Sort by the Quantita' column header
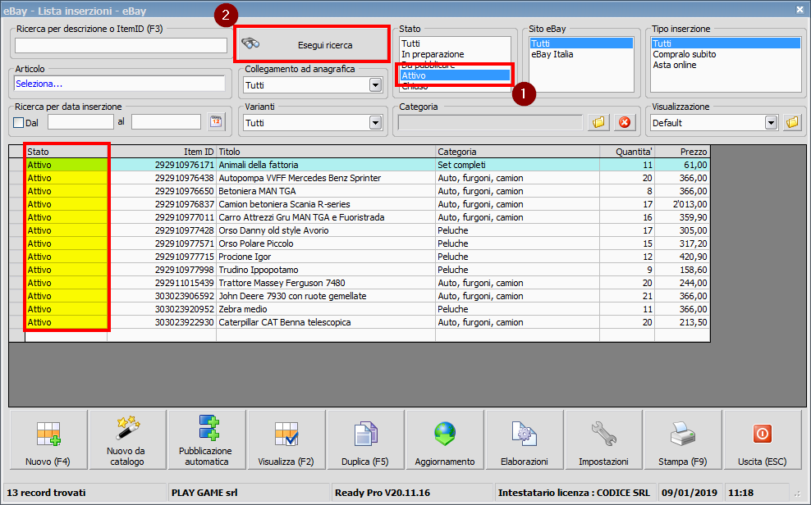The image size is (811, 505). point(627,152)
